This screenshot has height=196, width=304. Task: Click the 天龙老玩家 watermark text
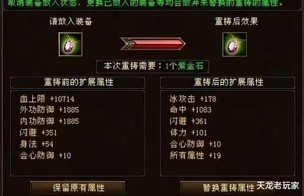pos(278,186)
